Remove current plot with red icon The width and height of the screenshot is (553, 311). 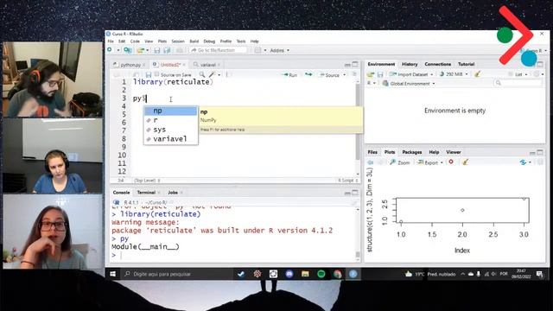click(451, 162)
